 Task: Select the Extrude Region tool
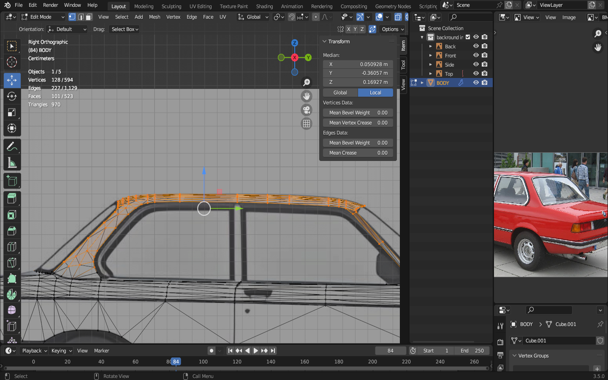point(12,198)
